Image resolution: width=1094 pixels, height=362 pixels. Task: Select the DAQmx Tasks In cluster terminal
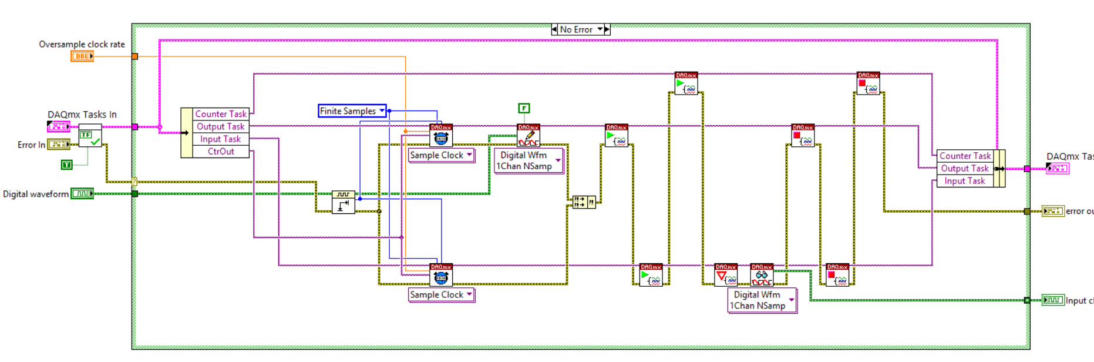click(58, 126)
